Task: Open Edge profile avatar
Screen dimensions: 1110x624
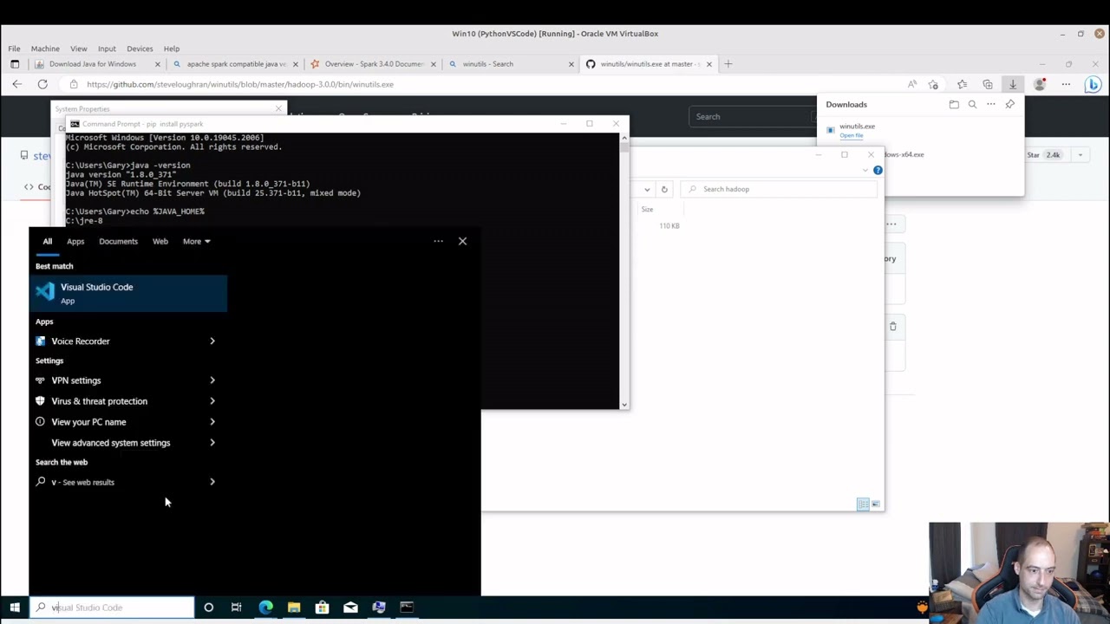Action: (x=1040, y=84)
